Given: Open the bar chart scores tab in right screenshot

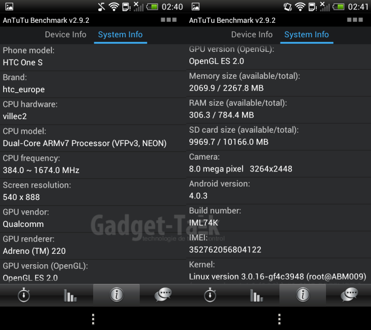Looking at the screenshot, I should click(257, 295).
